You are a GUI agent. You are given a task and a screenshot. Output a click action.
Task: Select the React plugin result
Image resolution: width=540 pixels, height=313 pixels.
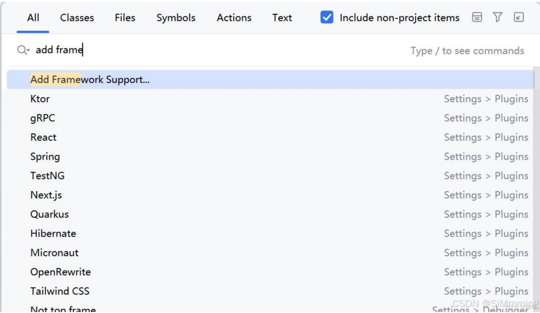click(43, 137)
